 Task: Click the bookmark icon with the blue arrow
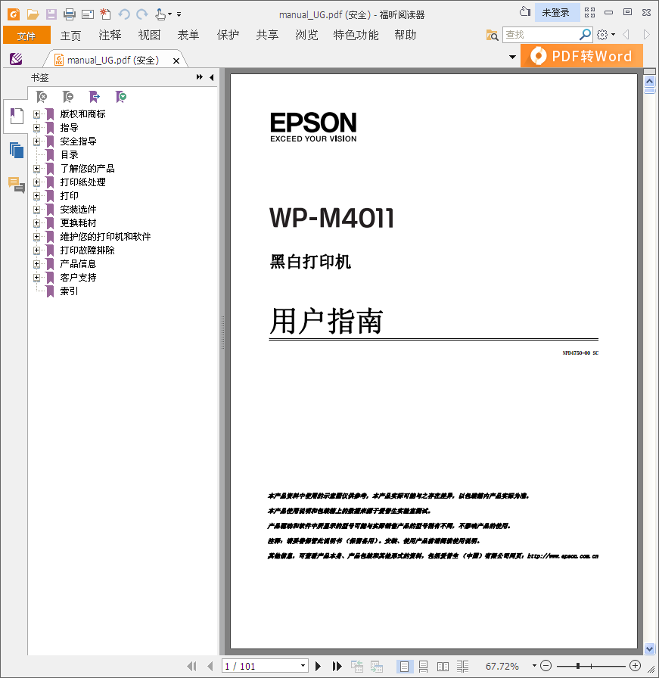coord(95,97)
